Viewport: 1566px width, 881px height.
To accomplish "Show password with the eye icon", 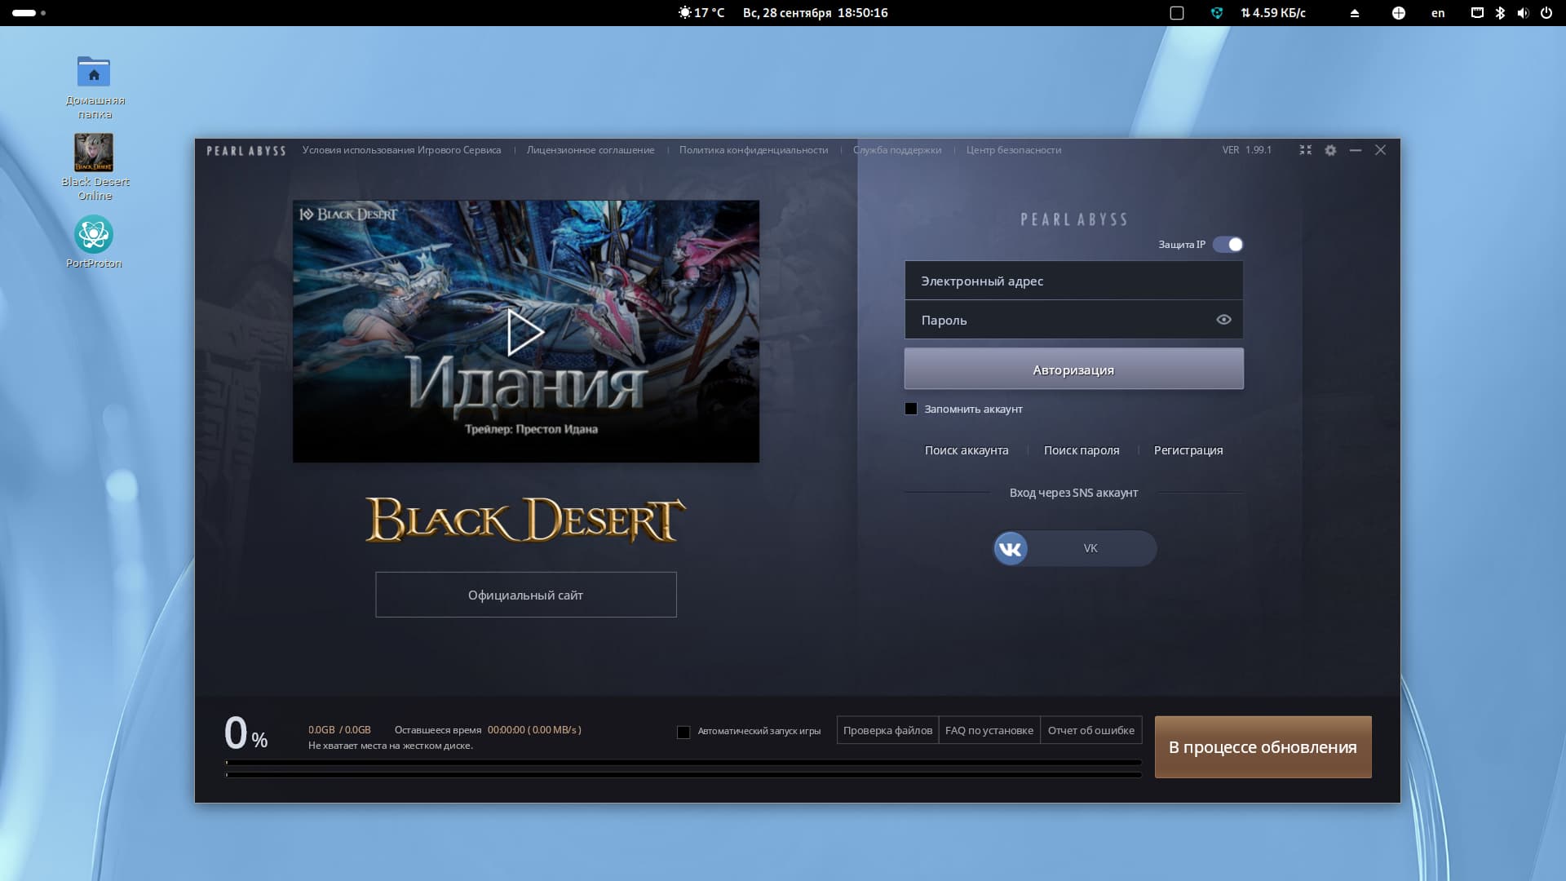I will (x=1223, y=320).
